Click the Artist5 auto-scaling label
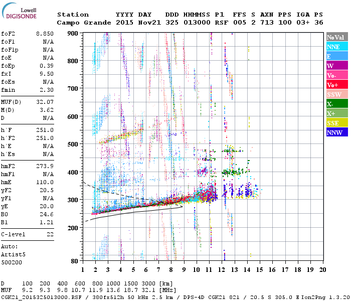351x301 pixels. [13, 254]
